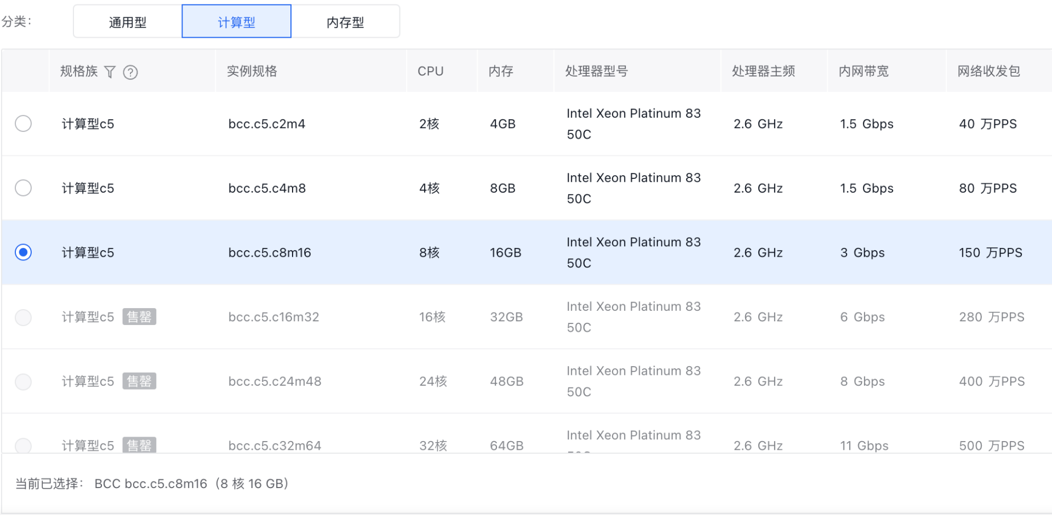Click the CPU column header
Image resolution: width=1052 pixels, height=516 pixels.
click(x=430, y=71)
